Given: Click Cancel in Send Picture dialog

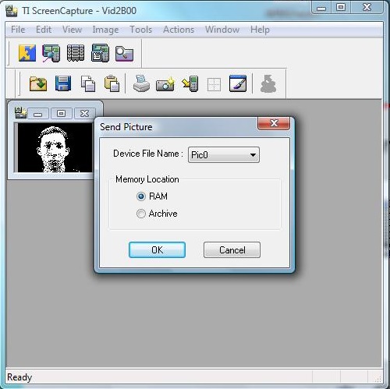Looking at the screenshot, I should (x=232, y=250).
